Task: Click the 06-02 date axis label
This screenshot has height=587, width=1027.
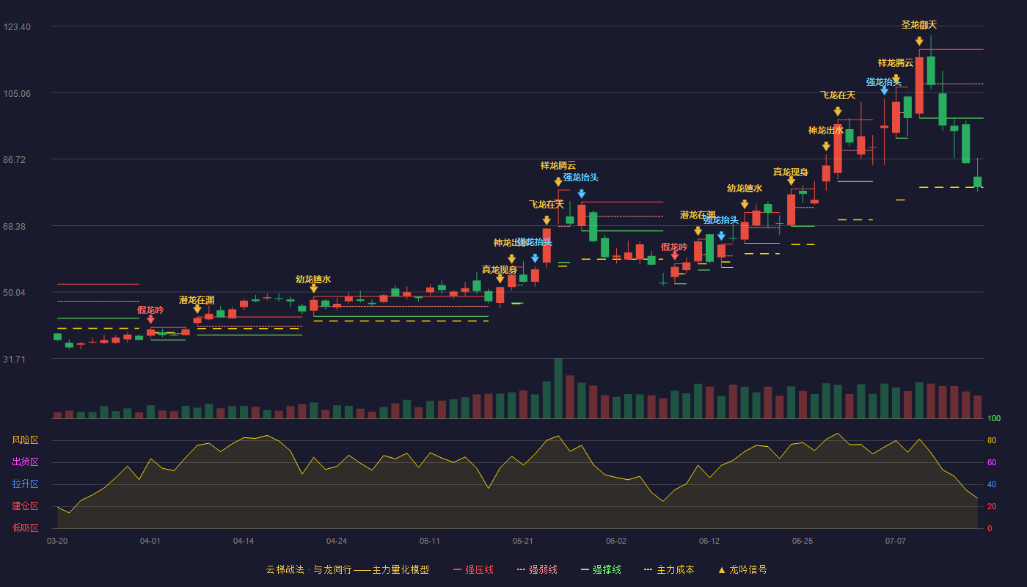Action: point(616,541)
